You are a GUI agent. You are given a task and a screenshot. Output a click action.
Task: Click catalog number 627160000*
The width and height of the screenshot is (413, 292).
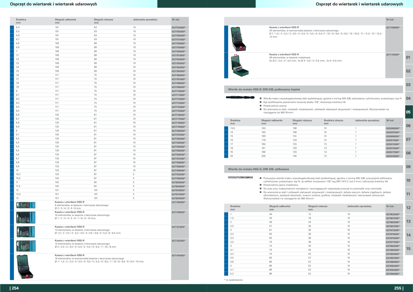pyautogui.click(x=178, y=202)
